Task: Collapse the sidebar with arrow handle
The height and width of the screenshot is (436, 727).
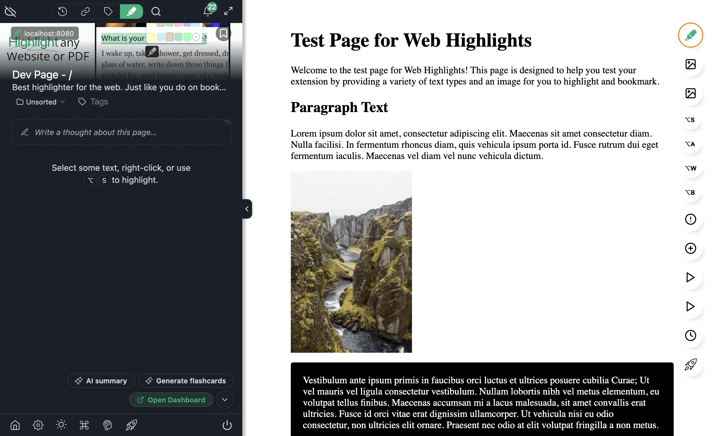Action: click(x=247, y=209)
